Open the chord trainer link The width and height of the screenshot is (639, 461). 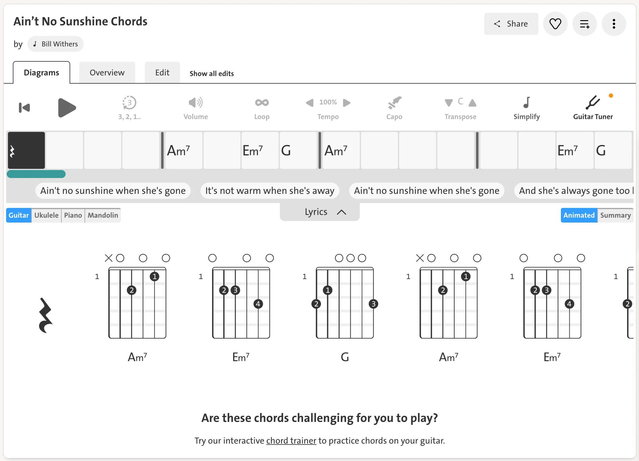click(291, 441)
